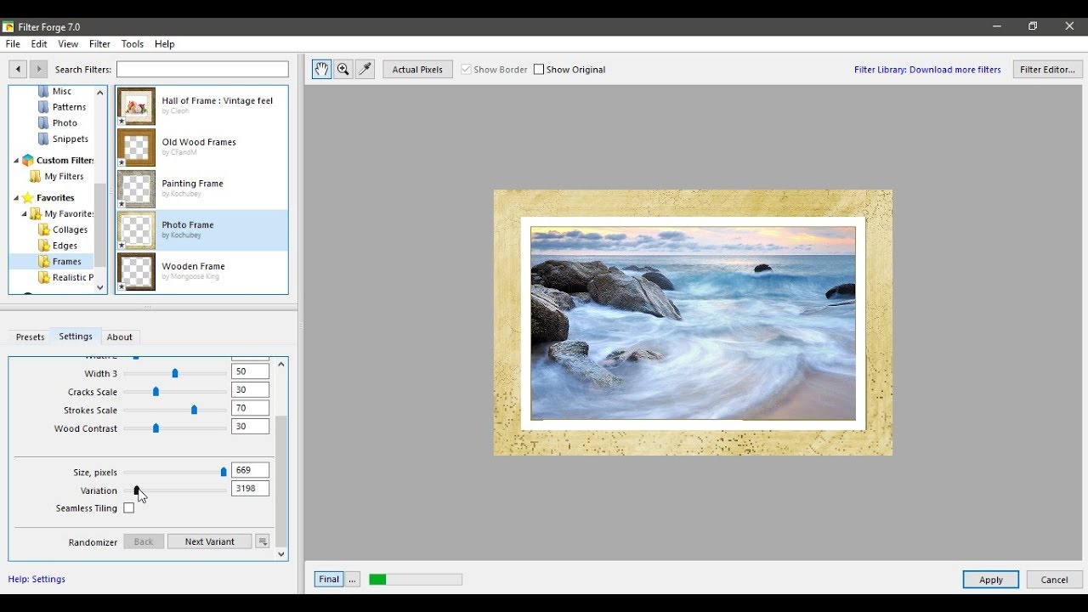Click the Actual Pixels button
The width and height of the screenshot is (1088, 612).
coord(417,70)
